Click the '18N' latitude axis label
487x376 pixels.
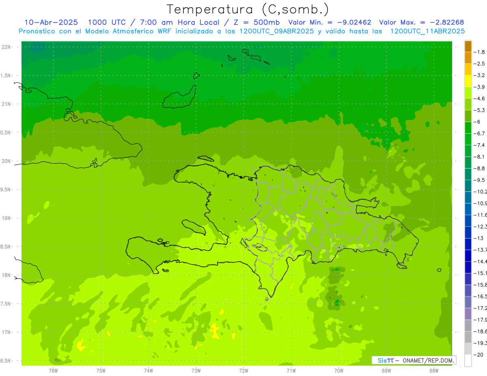click(6, 275)
